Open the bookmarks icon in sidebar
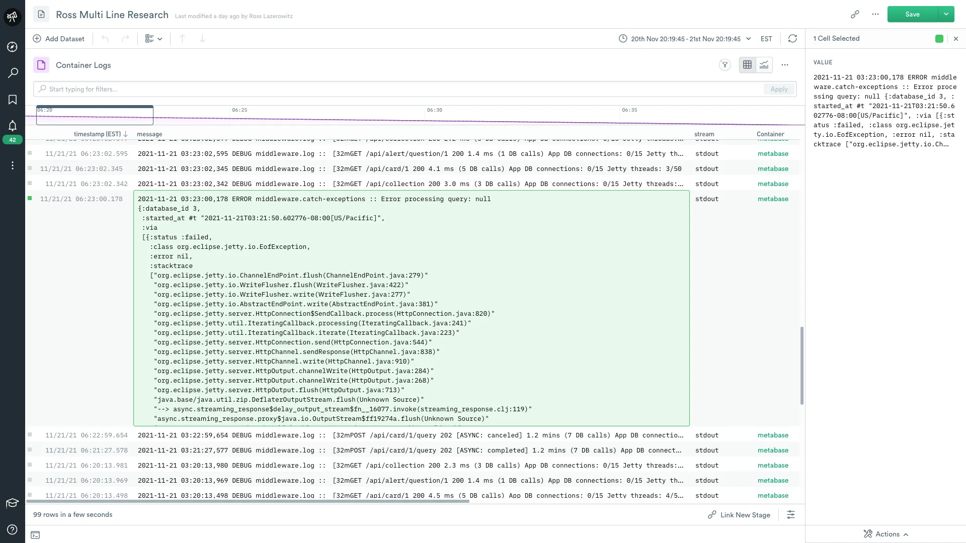966x543 pixels. (13, 100)
